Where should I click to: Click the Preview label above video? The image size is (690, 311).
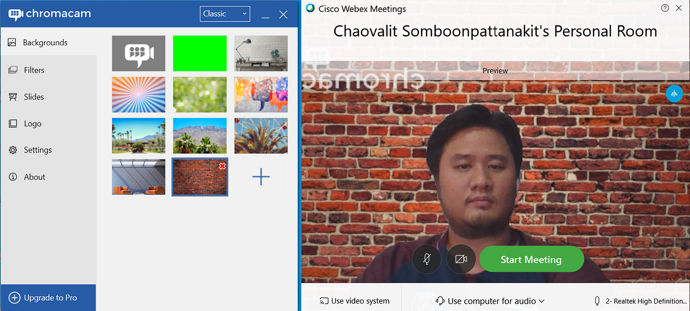(495, 70)
